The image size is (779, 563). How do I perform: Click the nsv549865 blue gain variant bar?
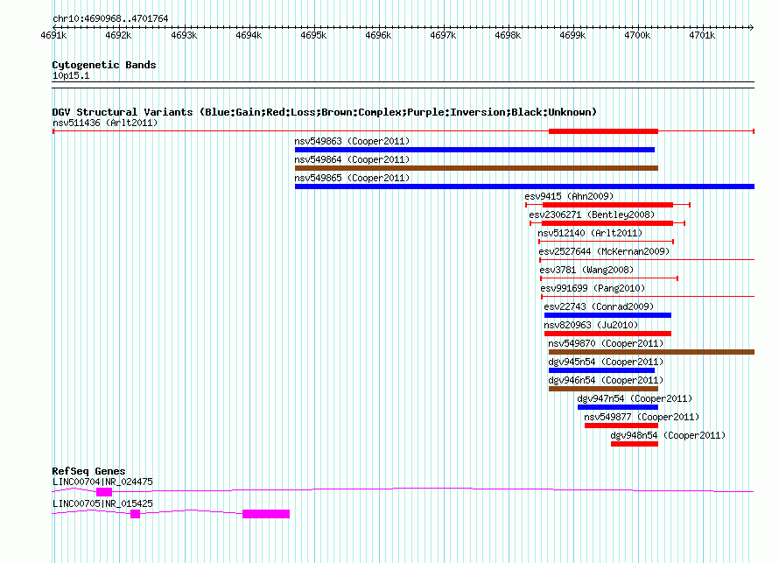point(524,186)
